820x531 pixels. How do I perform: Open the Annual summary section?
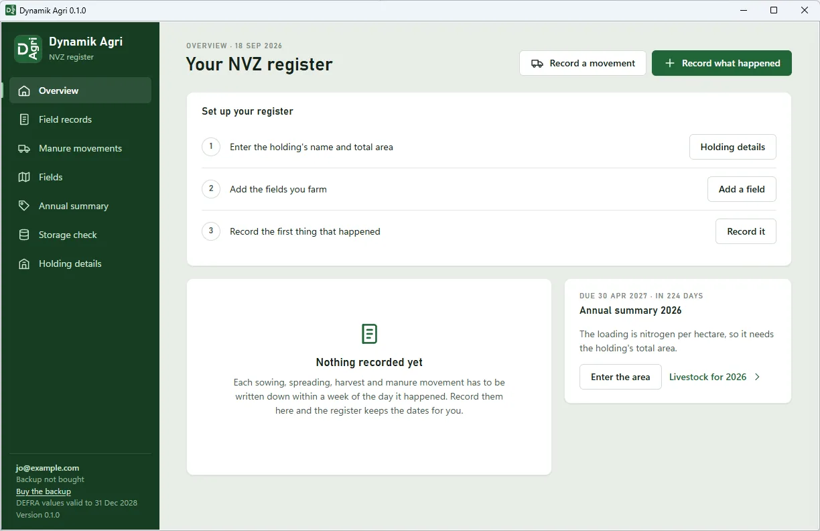click(x=80, y=206)
